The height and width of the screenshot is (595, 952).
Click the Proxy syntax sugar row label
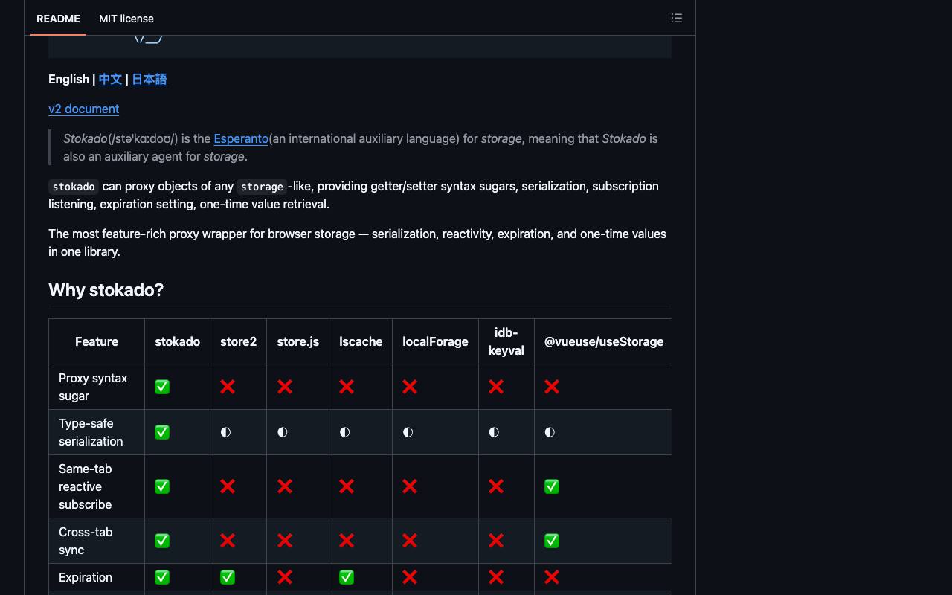(93, 387)
